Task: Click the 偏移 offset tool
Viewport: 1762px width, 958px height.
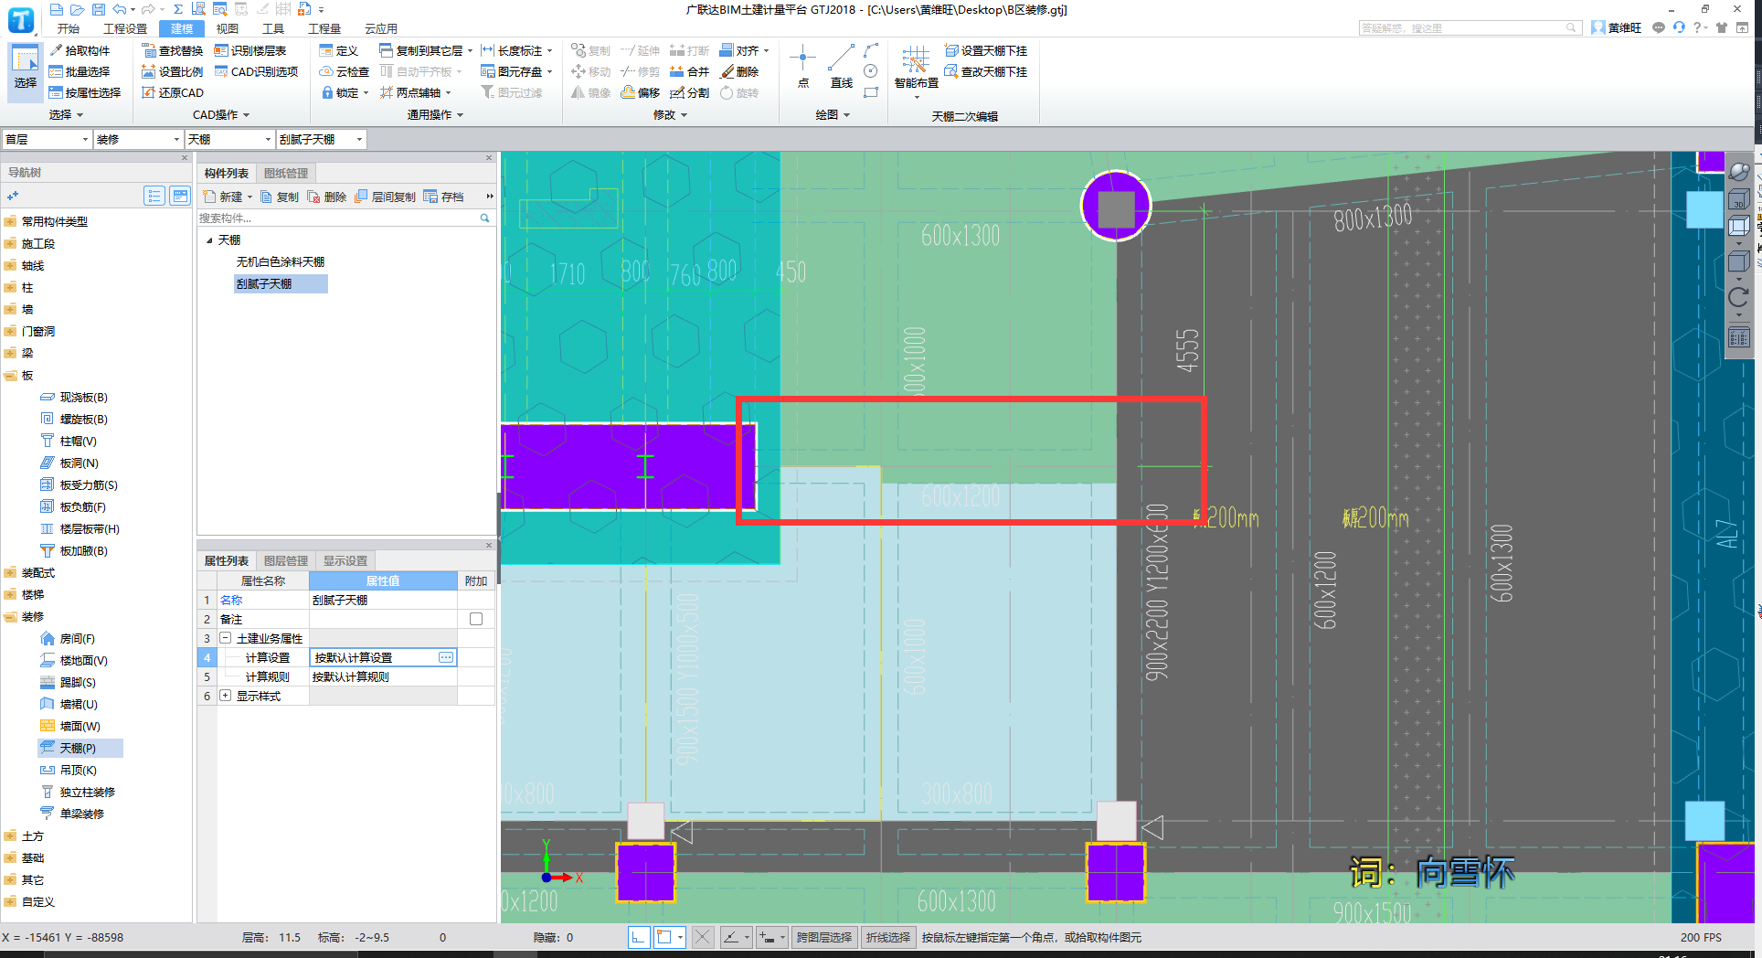Action: 640,92
